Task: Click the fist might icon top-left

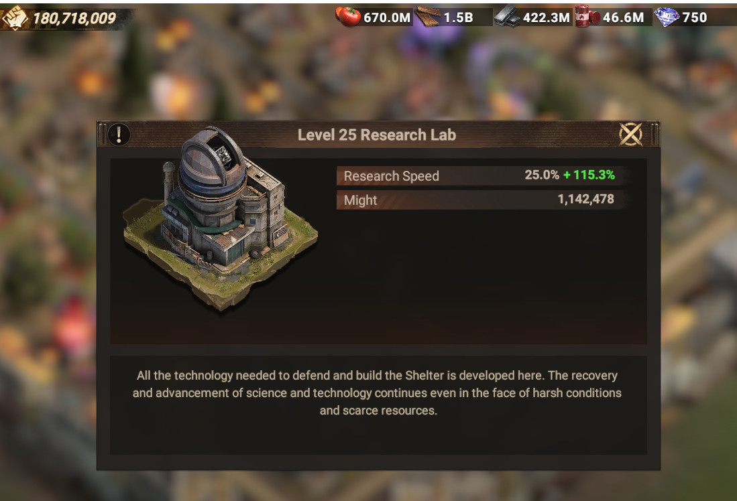Action: point(15,18)
